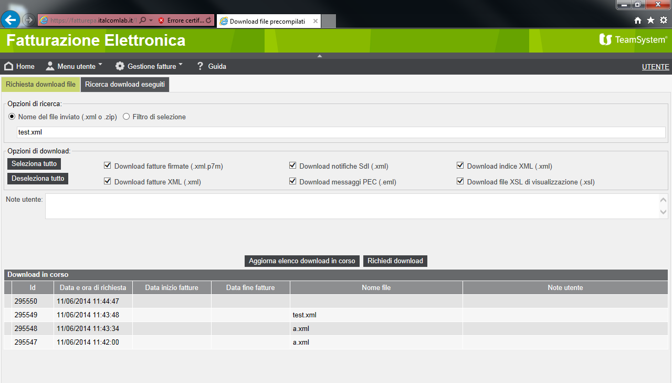
Task: Click a.xml in the 295548 row
Action: point(301,329)
